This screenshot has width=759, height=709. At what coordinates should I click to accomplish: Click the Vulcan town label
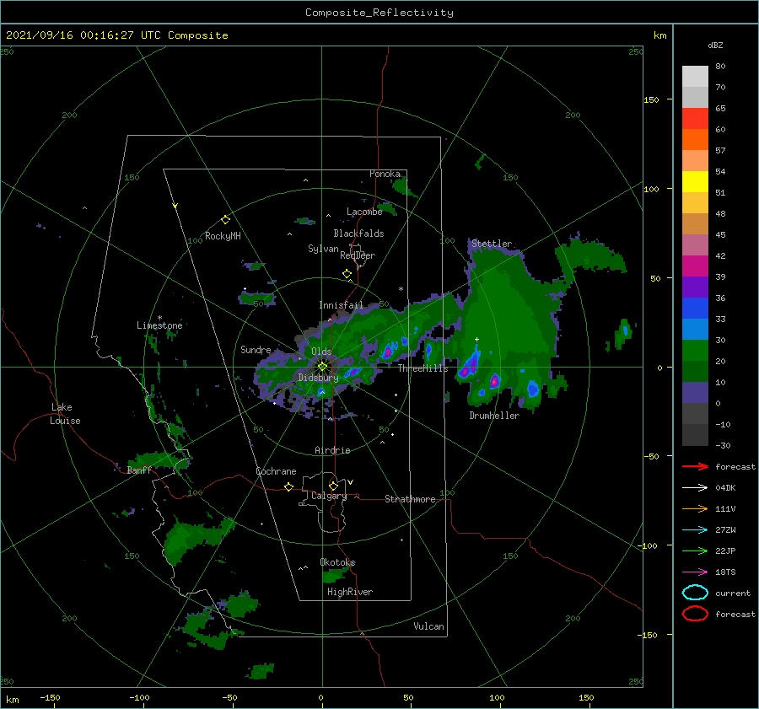click(428, 626)
